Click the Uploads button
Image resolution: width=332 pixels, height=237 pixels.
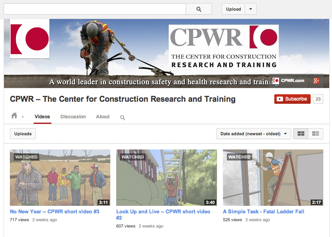click(x=23, y=134)
